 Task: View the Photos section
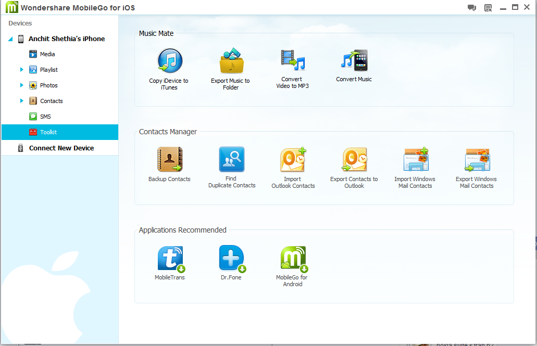click(x=48, y=85)
